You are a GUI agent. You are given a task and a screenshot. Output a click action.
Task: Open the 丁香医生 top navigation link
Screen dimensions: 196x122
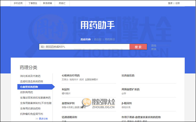point(33,3)
